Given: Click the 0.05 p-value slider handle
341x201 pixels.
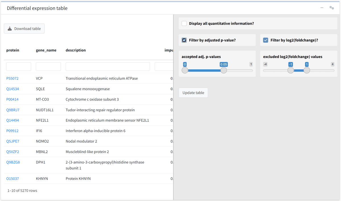Looking at the screenshot, I should 224,70.
